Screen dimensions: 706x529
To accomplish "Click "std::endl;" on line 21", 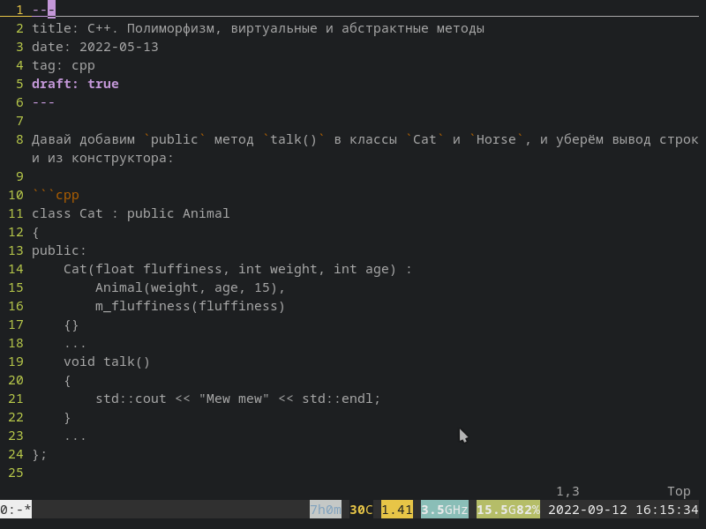I will [x=342, y=399].
